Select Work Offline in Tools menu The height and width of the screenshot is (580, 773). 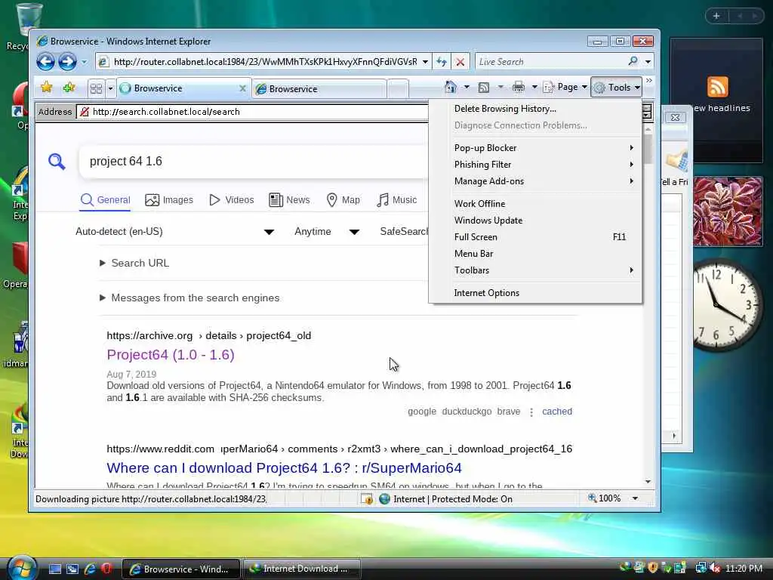click(x=535, y=204)
